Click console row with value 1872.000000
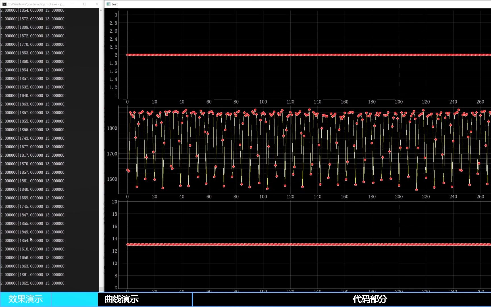This screenshot has width=491, height=307. 32,19
